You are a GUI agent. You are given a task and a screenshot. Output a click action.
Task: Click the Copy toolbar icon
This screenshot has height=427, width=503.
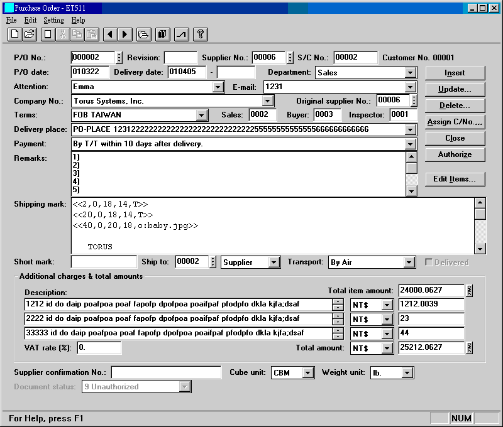pyautogui.click(x=77, y=35)
